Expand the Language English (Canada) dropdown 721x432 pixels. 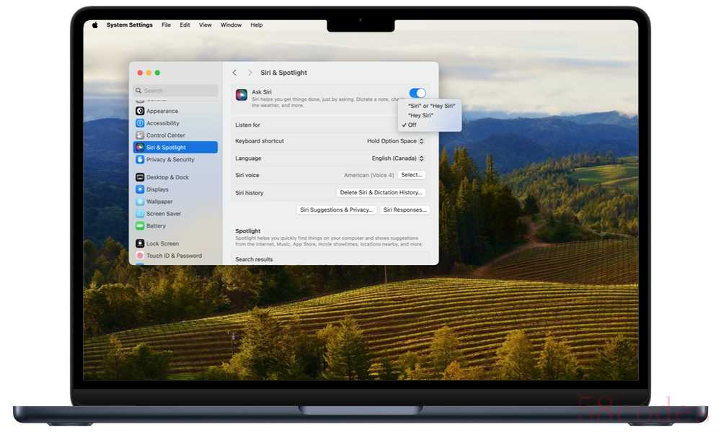[x=398, y=158]
